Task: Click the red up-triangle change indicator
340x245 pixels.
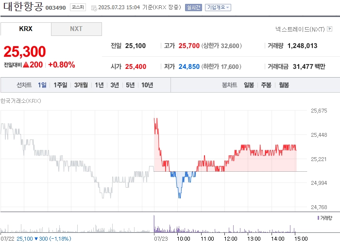Action: [x=26, y=65]
